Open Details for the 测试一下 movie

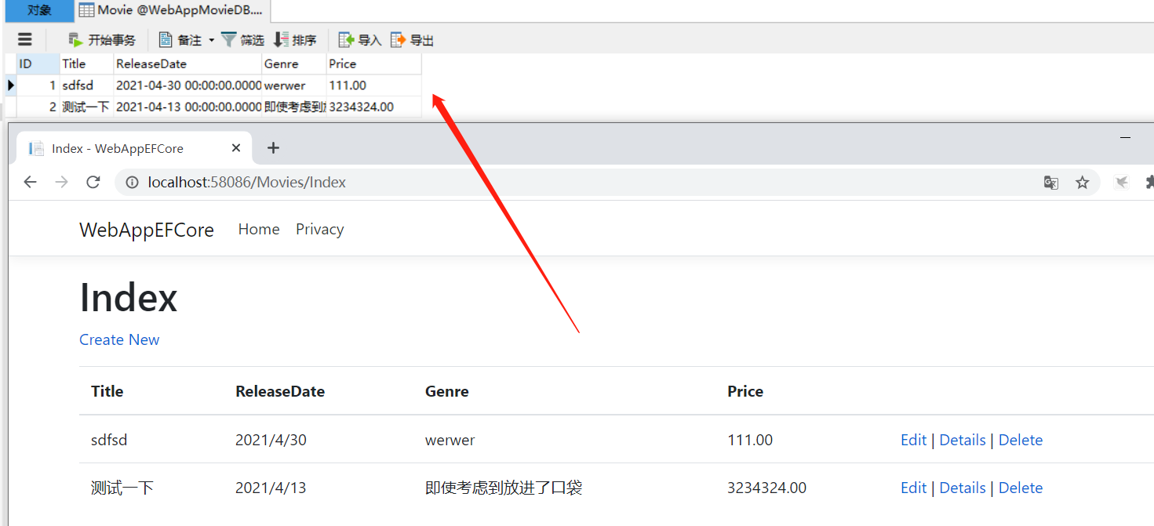[x=963, y=488]
